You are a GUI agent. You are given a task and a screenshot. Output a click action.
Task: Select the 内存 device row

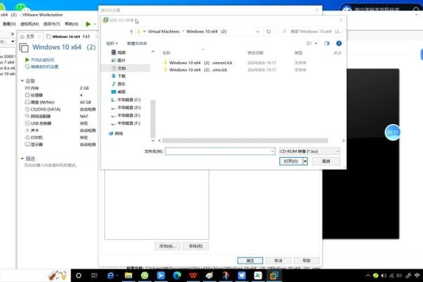click(61, 88)
